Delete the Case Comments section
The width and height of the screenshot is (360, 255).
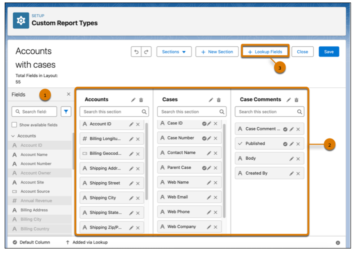pos(296,100)
